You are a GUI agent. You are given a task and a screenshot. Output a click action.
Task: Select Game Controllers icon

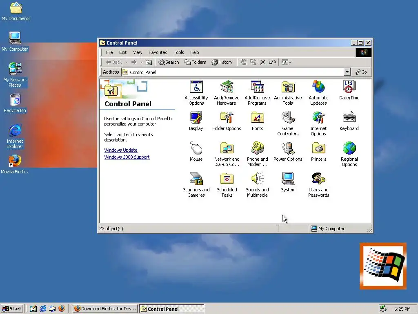coord(288,123)
